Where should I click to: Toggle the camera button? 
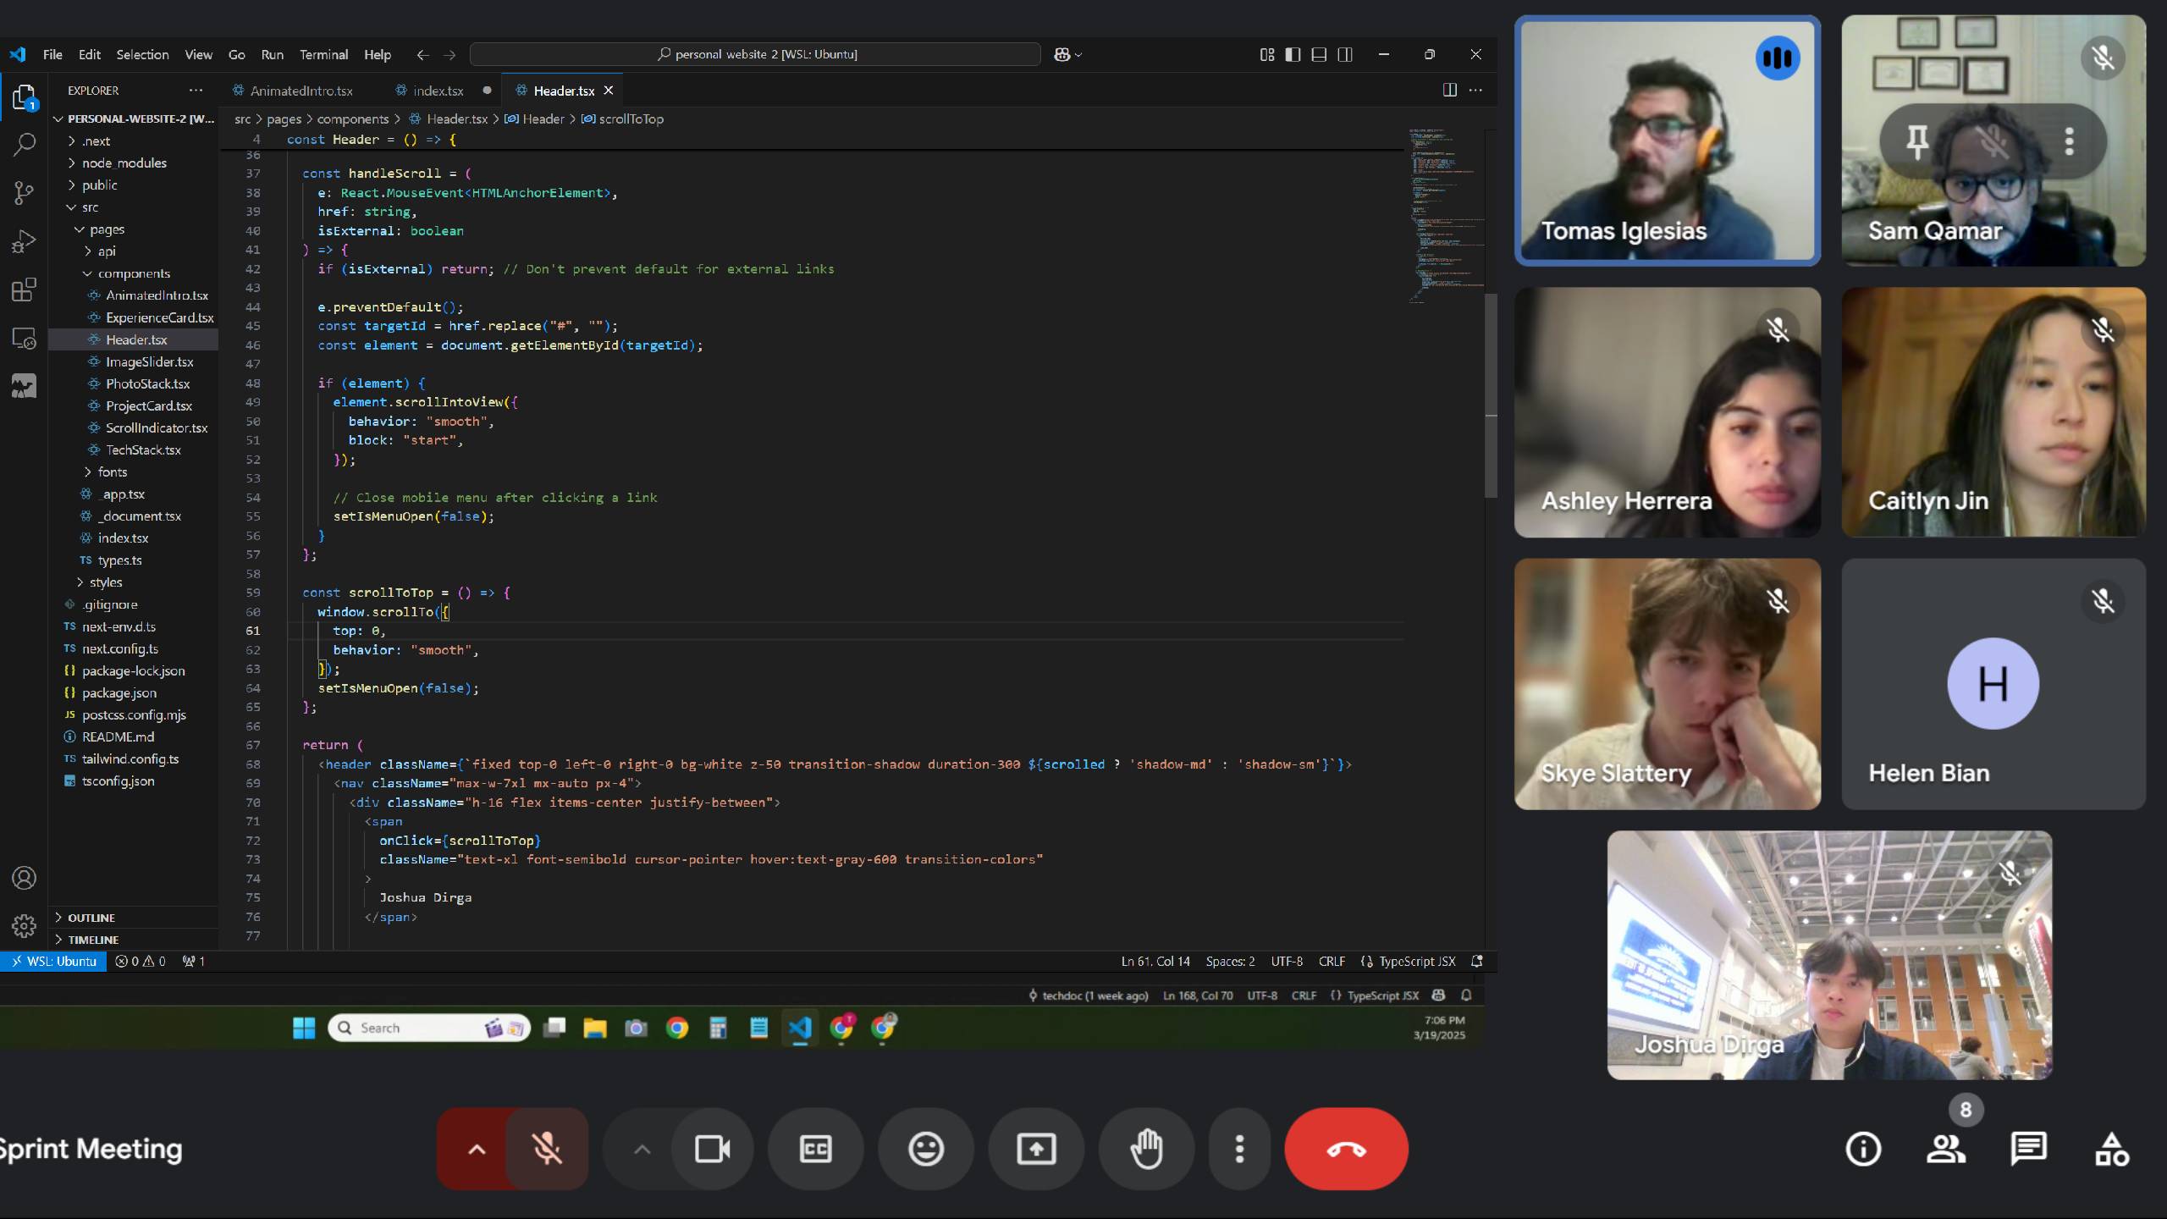coord(712,1149)
